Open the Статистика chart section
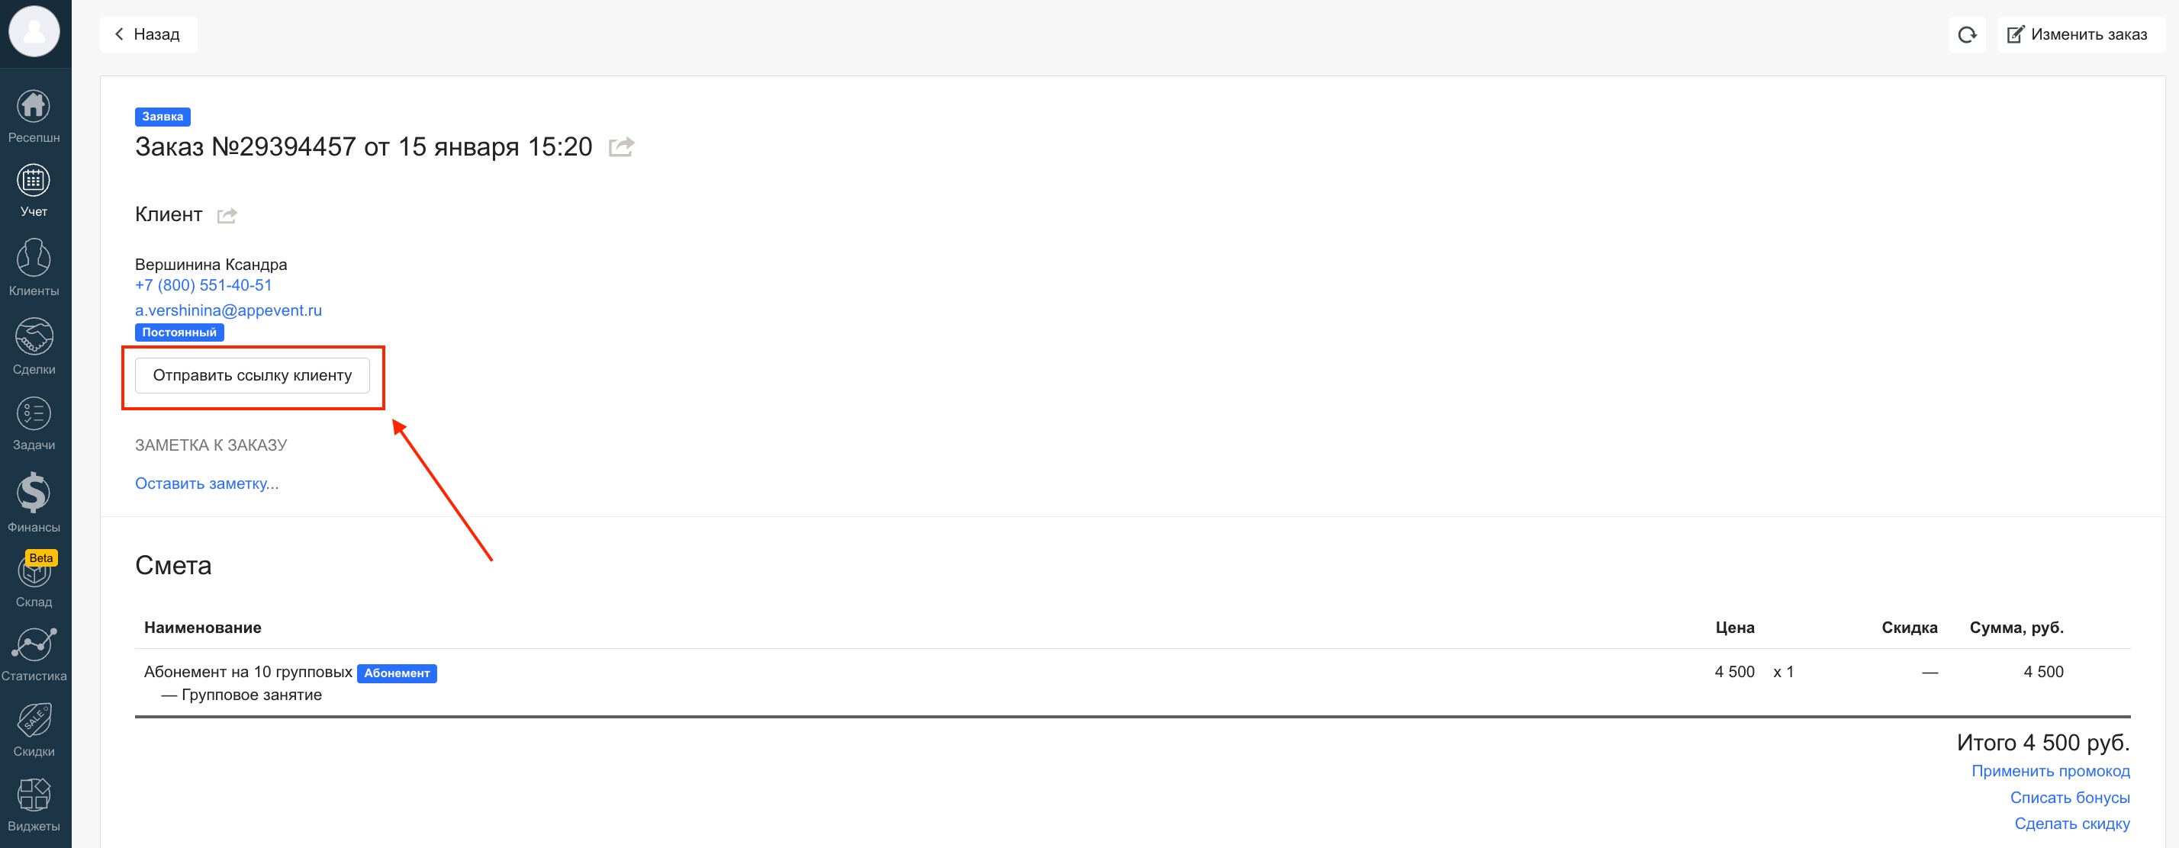2179x848 pixels. pyautogui.click(x=34, y=654)
